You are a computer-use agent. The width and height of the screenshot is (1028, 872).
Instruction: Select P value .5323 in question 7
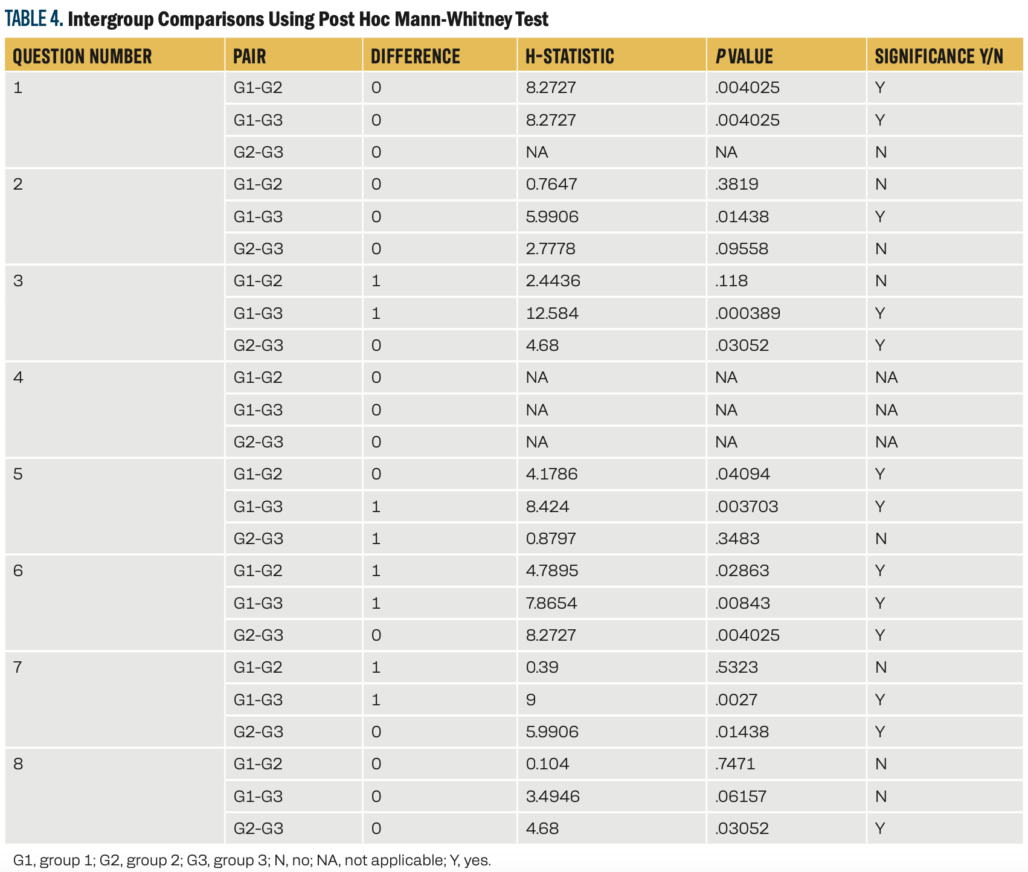tap(736, 667)
